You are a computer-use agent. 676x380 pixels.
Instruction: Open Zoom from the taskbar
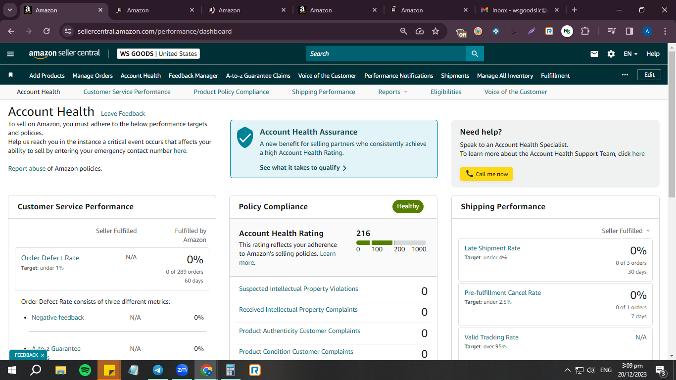click(182, 370)
